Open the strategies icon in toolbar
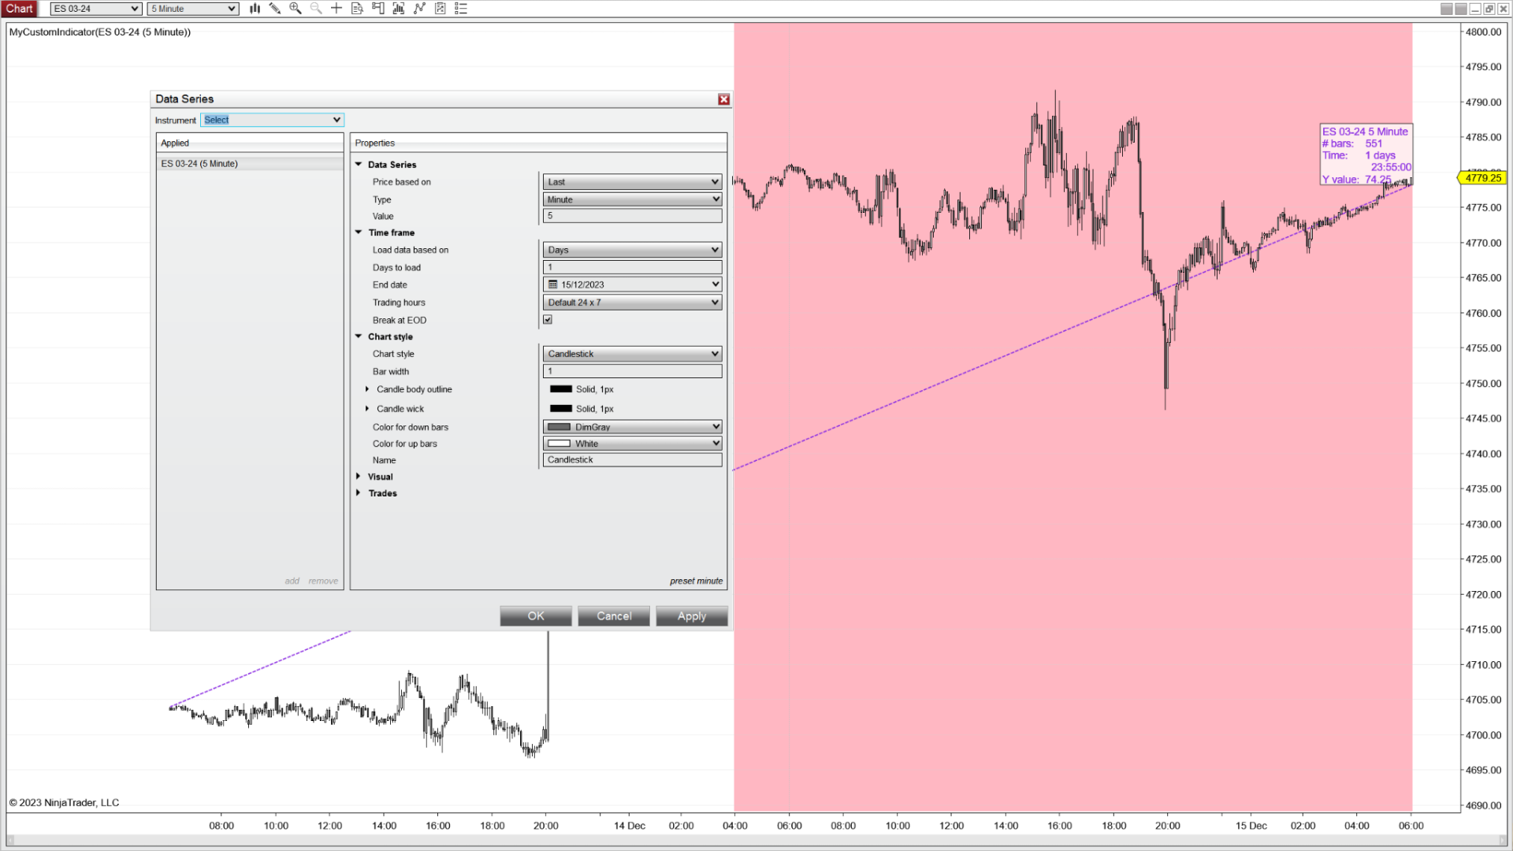 click(x=441, y=9)
